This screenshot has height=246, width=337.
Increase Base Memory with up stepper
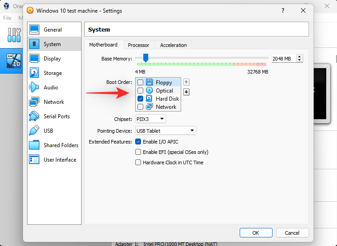coord(300,57)
